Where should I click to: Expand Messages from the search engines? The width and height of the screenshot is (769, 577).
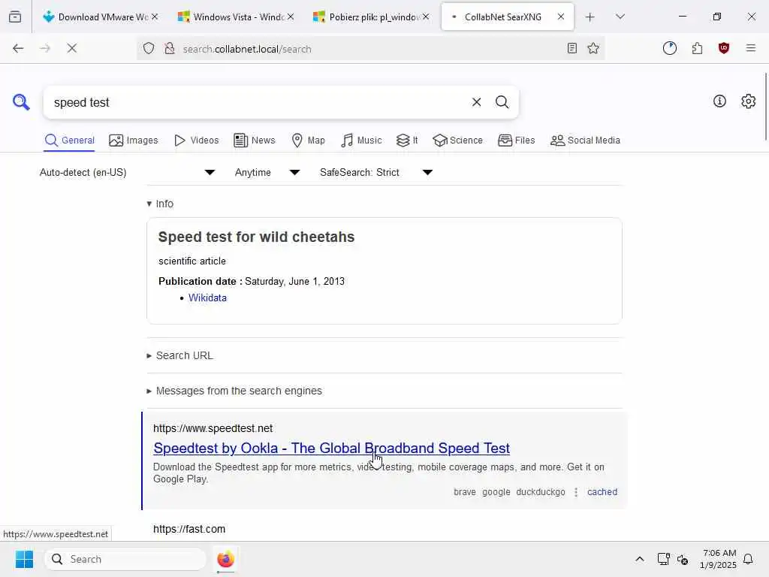tap(234, 391)
